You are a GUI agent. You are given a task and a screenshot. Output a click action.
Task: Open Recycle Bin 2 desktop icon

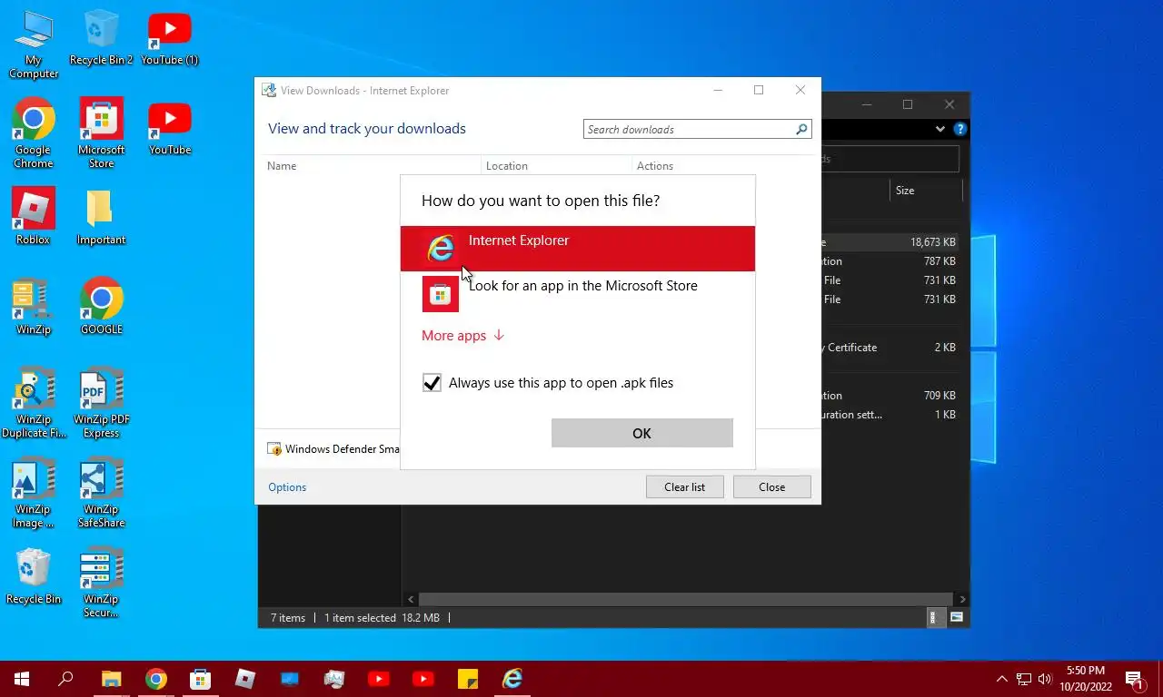101,38
